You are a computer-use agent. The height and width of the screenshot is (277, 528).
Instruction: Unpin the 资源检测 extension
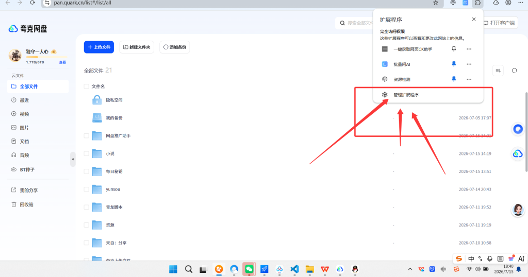(x=454, y=79)
